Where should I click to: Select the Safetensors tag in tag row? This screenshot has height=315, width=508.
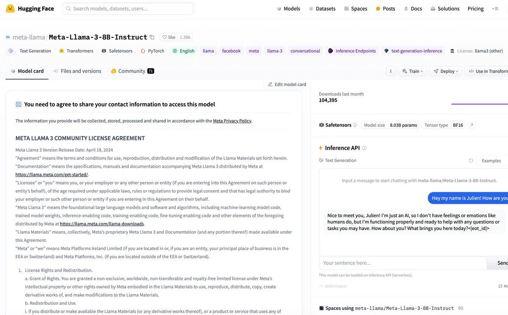click(117, 51)
